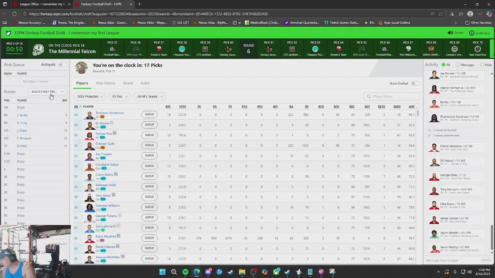
Task: Open File Explorer from the taskbar
Action: (242, 272)
